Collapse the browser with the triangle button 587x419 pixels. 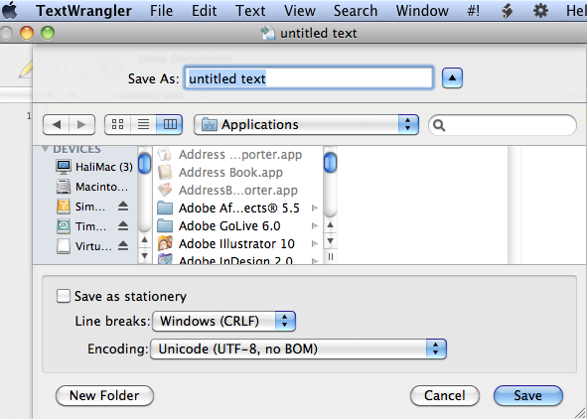pyautogui.click(x=452, y=78)
